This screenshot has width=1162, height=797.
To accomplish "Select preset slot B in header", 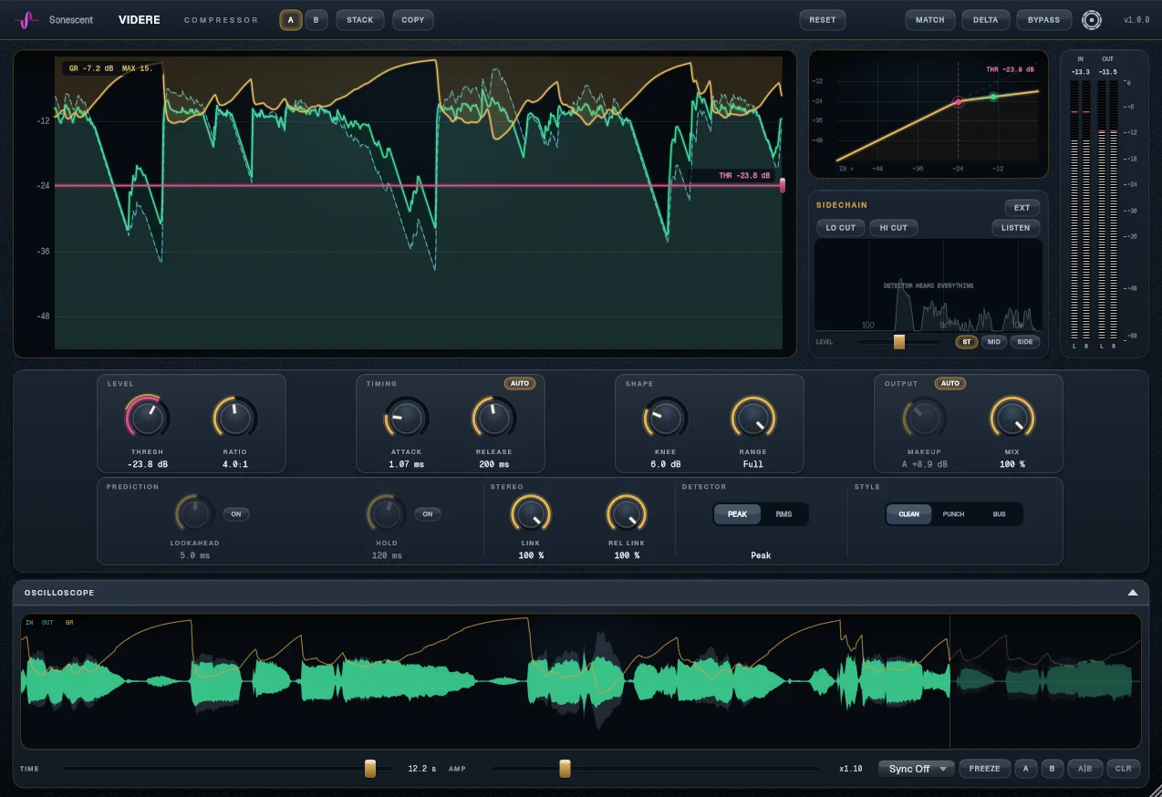I will (x=316, y=20).
